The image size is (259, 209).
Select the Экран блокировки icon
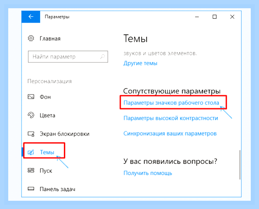[31, 134]
